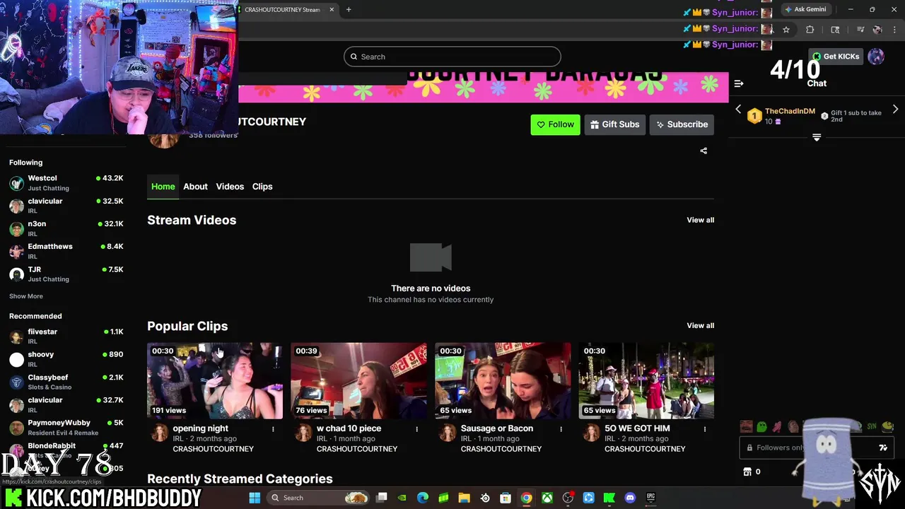Open Task View on the taskbar
This screenshot has height=509, width=905.
click(x=382, y=498)
